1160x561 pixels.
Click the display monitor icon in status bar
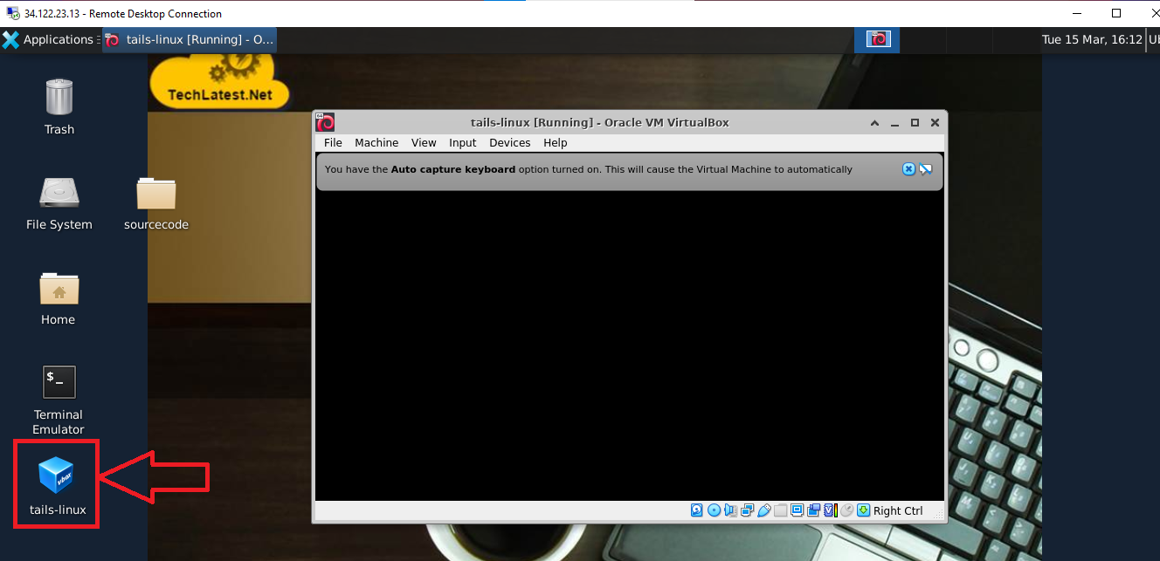coord(797,510)
